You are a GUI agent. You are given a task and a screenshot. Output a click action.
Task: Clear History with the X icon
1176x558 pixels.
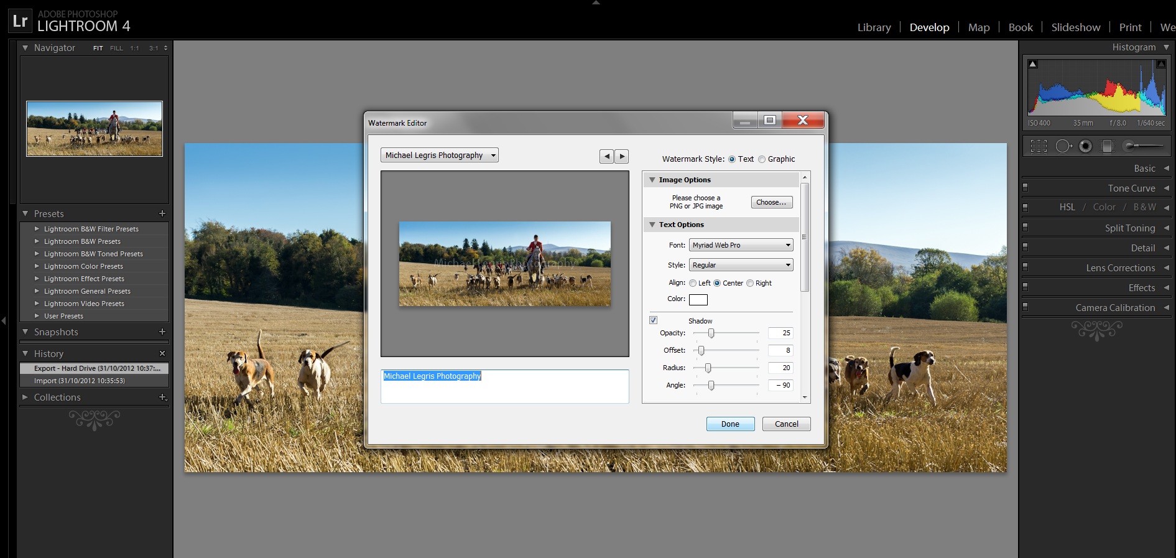pyautogui.click(x=162, y=353)
